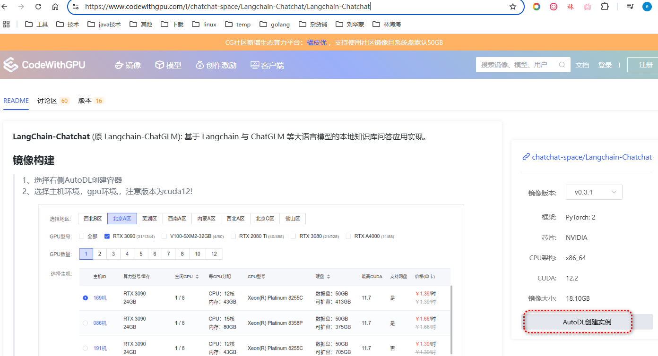Viewport: 658px width, 356px height.
Task: Click the '12.2' CUDA value
Action: (x=572, y=278)
